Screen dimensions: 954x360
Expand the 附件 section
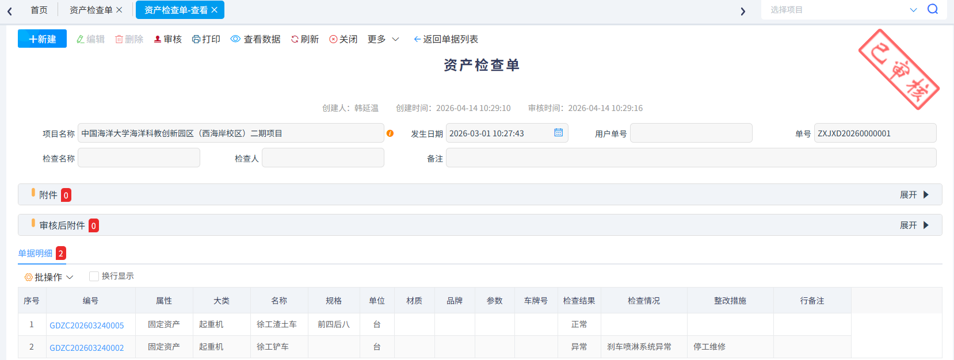click(x=914, y=195)
